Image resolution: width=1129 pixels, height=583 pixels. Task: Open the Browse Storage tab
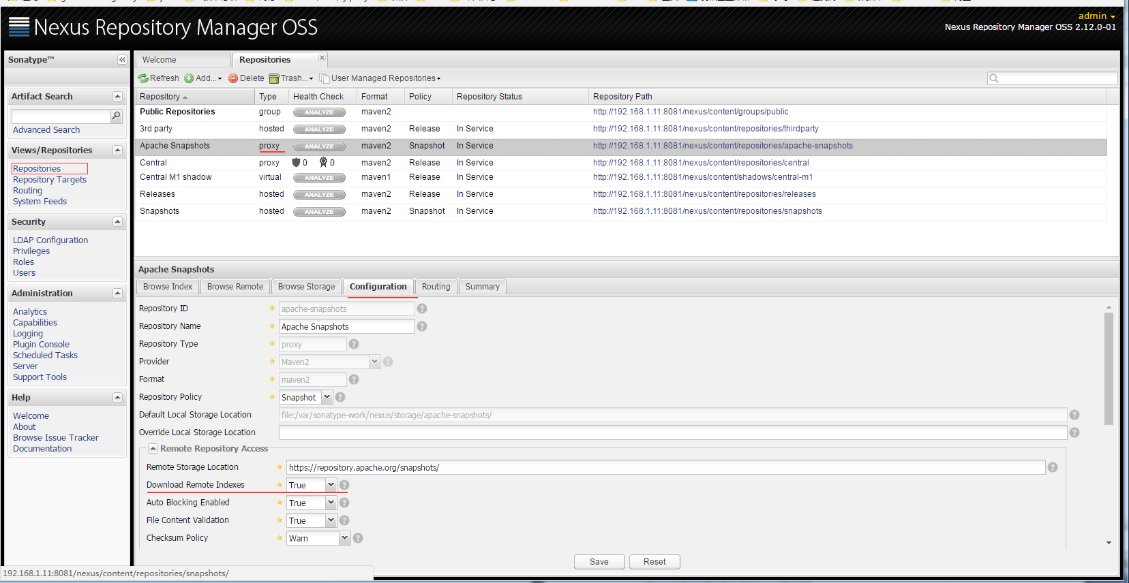pos(307,287)
